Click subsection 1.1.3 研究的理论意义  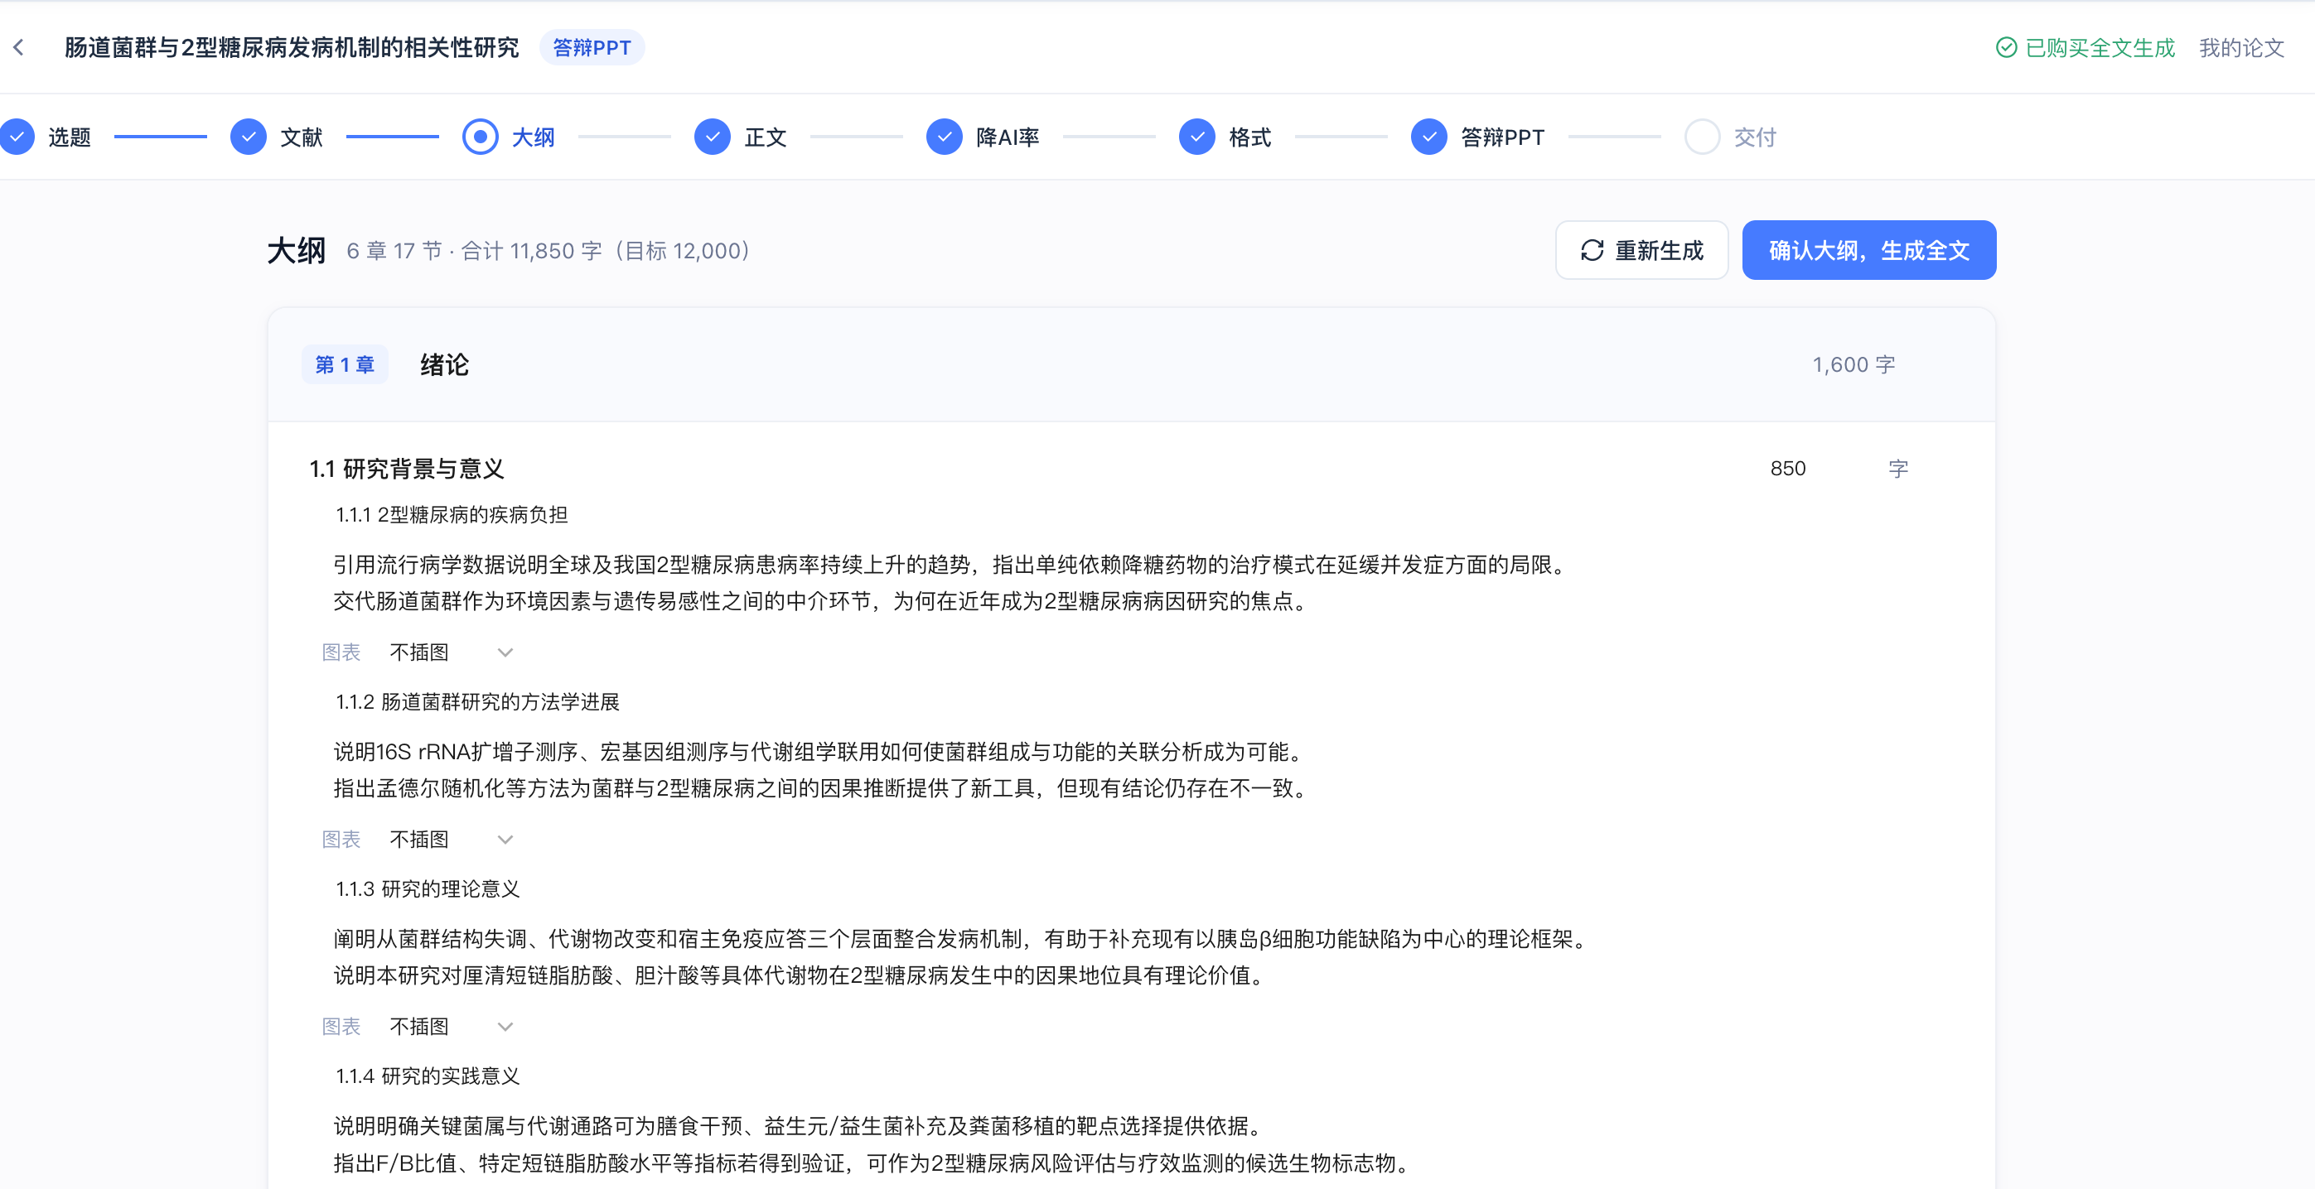point(427,889)
